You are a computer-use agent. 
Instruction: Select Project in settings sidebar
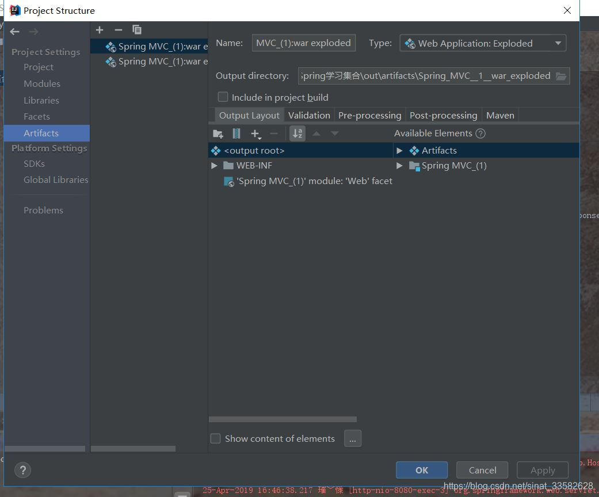(x=39, y=67)
